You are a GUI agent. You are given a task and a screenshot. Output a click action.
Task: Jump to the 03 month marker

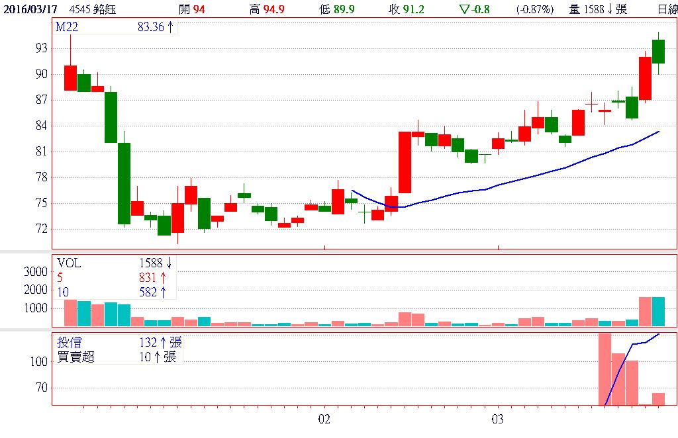(498, 419)
